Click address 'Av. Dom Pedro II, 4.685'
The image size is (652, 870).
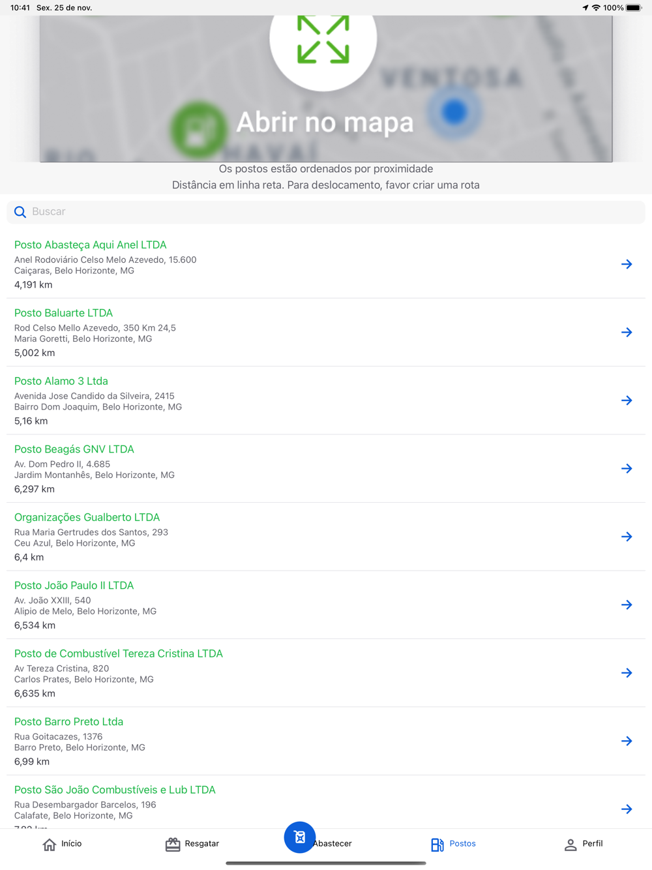coord(62,464)
